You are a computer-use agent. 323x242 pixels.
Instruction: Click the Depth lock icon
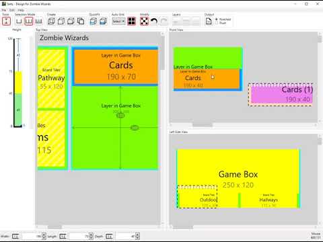pyautogui.click(x=109, y=236)
